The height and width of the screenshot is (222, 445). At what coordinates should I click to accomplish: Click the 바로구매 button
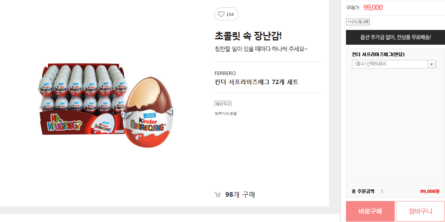coord(370,211)
